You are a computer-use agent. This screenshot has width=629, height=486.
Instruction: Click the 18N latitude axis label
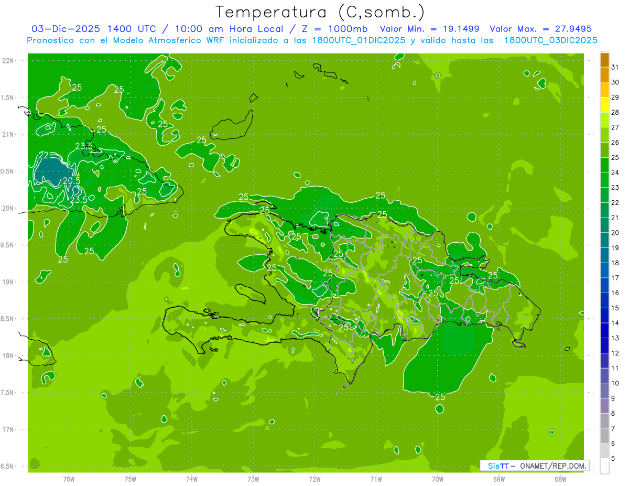point(8,356)
